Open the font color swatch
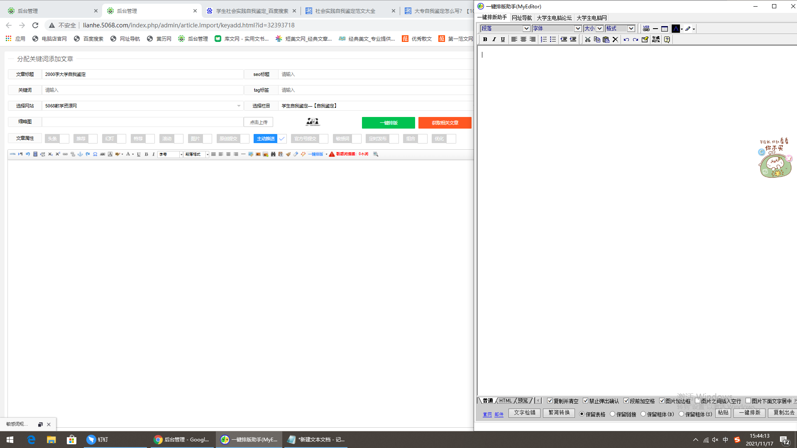 pos(675,29)
